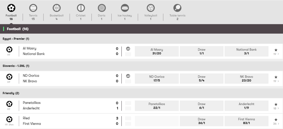Open the Basketball sport icon
This screenshot has width=283, height=129.
(56, 8)
